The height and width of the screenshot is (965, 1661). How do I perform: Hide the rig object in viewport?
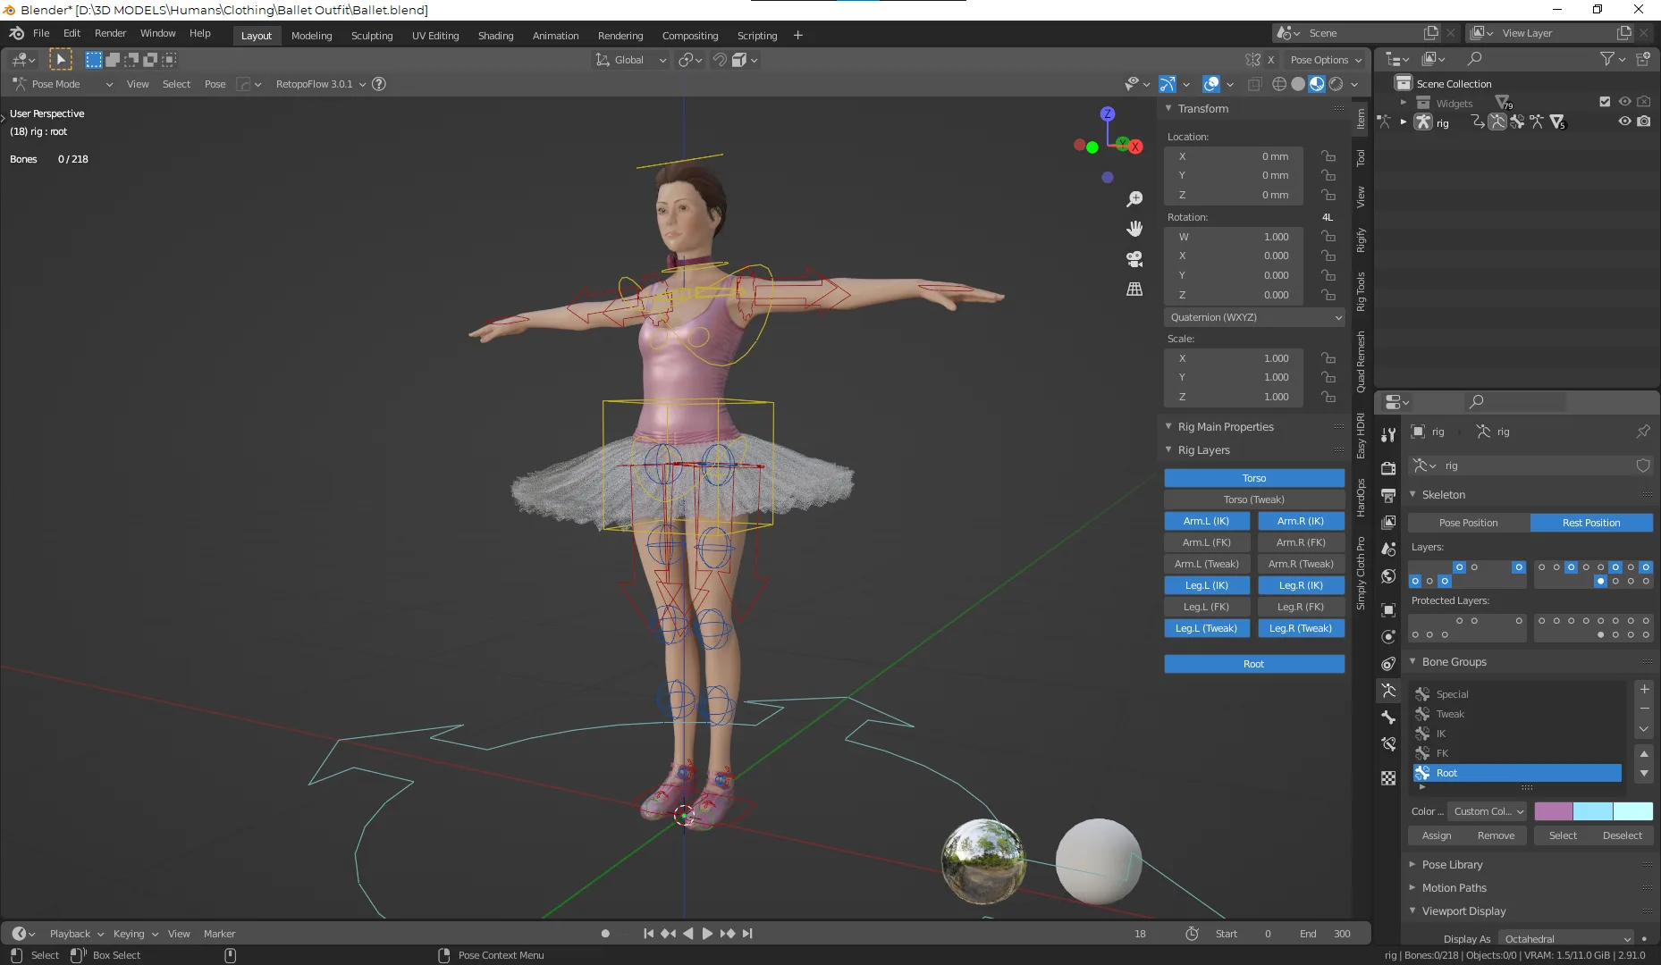click(x=1624, y=122)
